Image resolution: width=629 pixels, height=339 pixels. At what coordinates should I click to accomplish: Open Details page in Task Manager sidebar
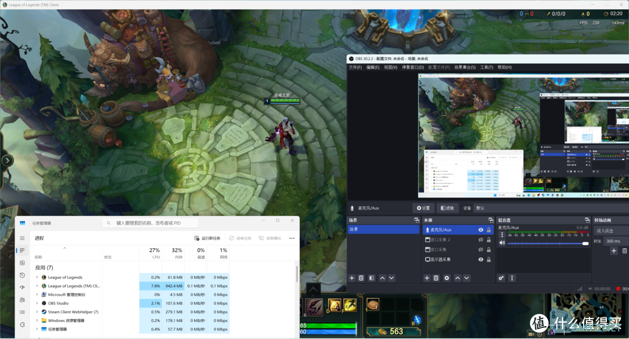tap(23, 312)
